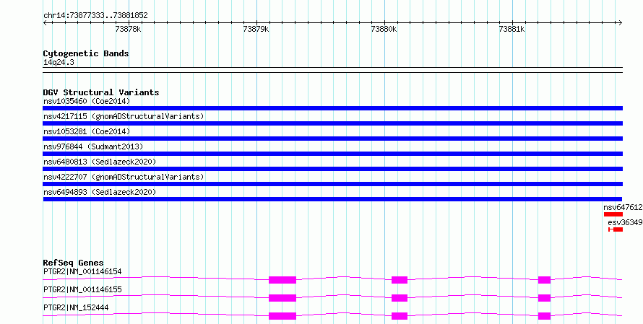Viewport: 643px width, 324px height.
Task: Click the blue bar under nsv6480813
Action: (x=332, y=169)
